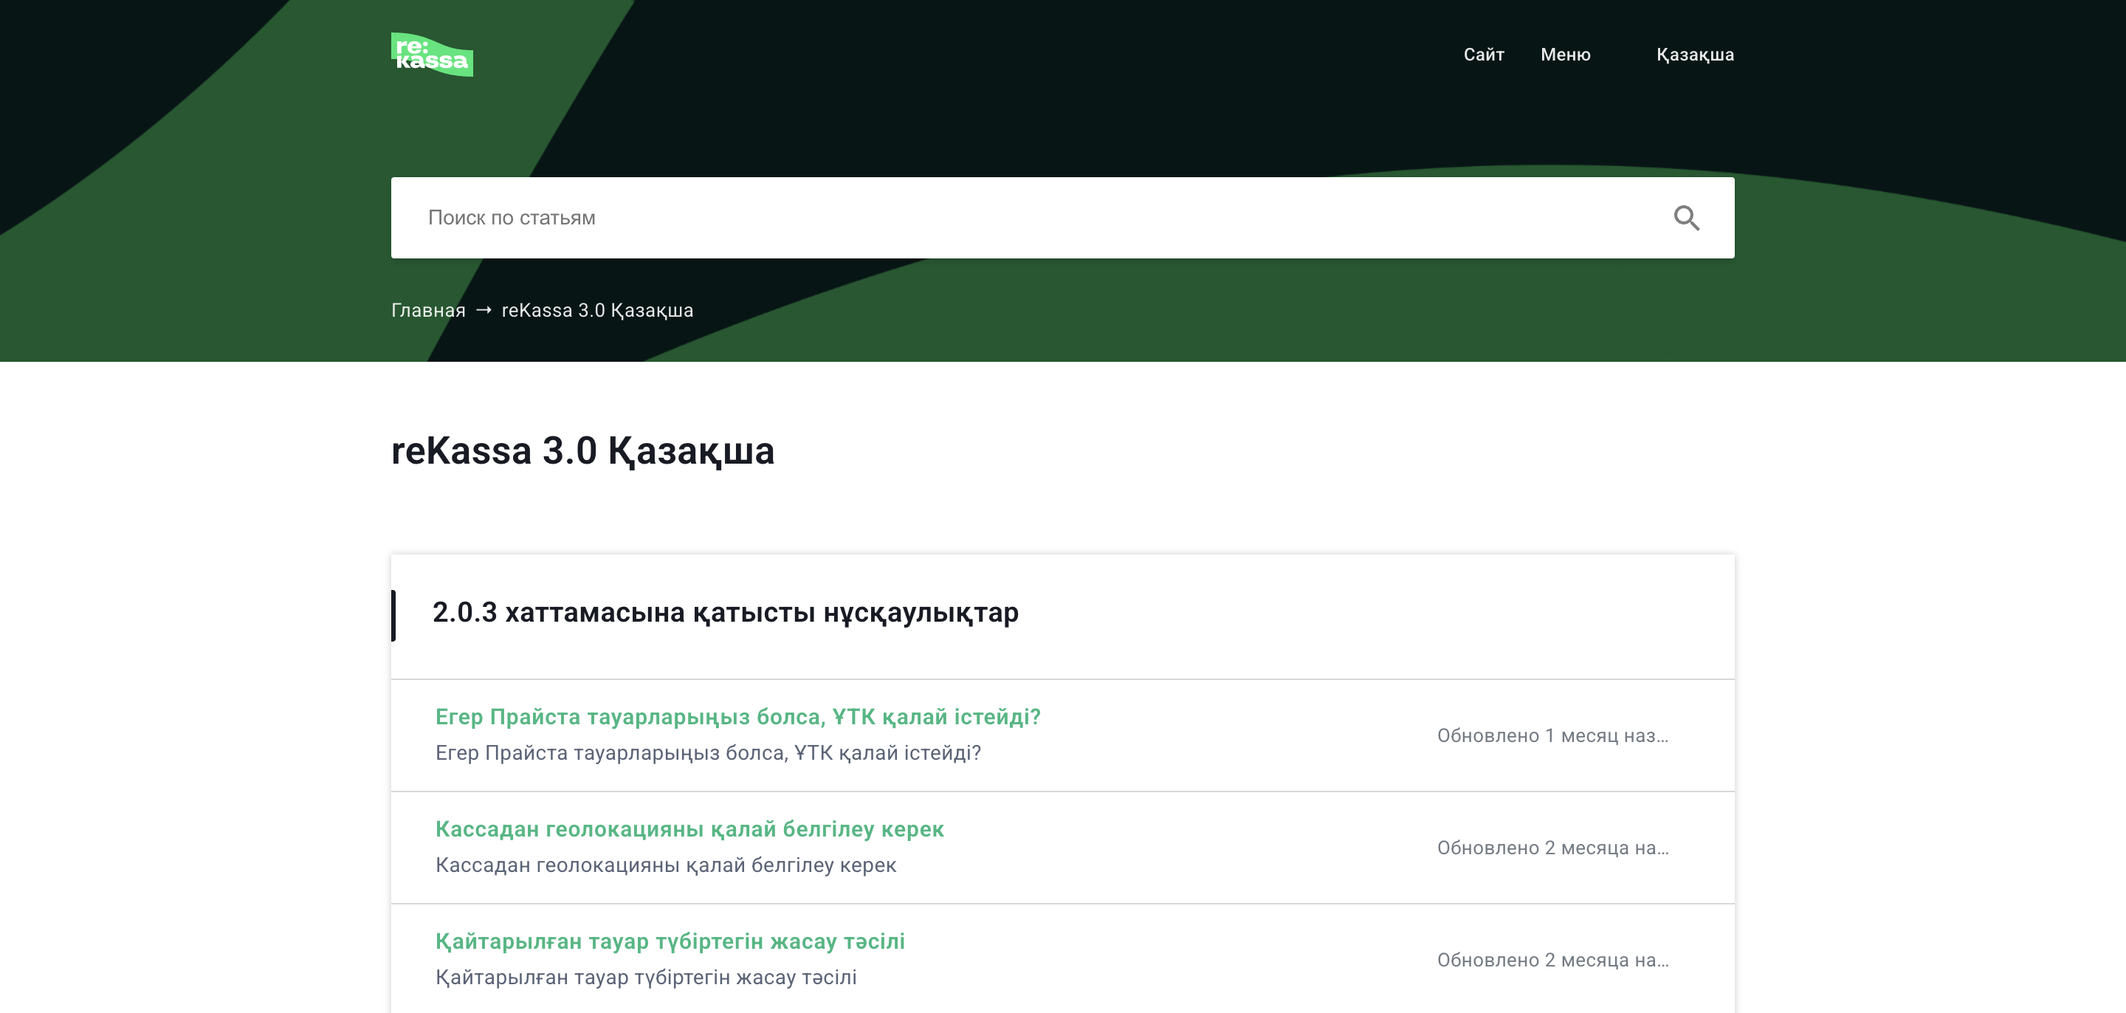
Task: Open article Қайтарылған тауар түбіртегін жасау тәсілі
Action: click(670, 941)
